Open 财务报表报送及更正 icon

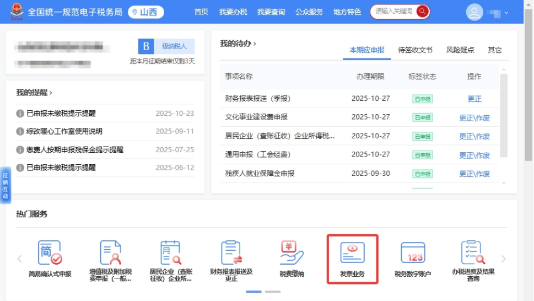(231, 254)
